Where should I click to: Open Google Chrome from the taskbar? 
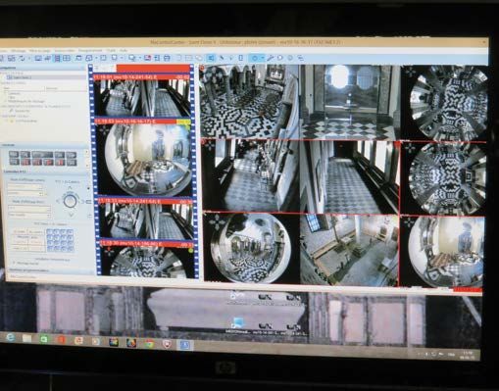[149, 344]
